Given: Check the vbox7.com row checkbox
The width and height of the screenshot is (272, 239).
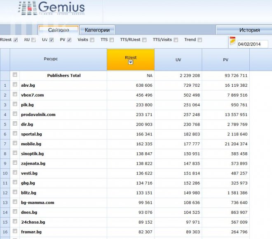Looking at the screenshot, I should [x=15, y=94].
